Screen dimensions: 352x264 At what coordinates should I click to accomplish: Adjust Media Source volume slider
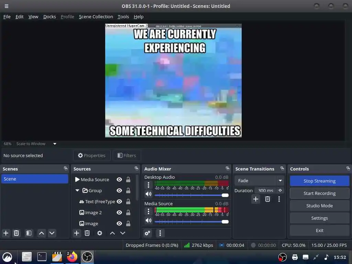pyautogui.click(x=191, y=222)
